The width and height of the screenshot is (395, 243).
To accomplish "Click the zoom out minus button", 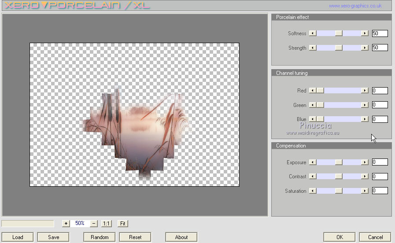I will point(94,224).
